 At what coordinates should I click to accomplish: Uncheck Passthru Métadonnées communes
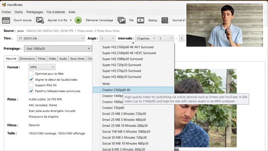[31, 91]
